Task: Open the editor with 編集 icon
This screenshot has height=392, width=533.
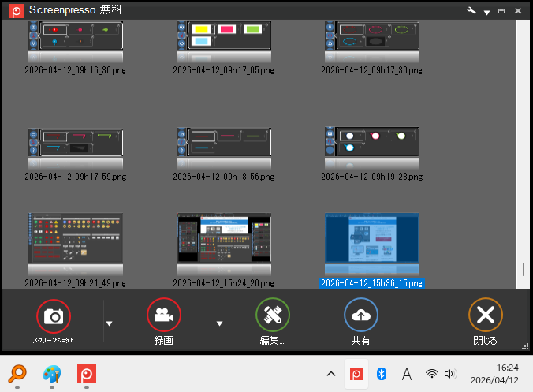Action: coord(273,315)
